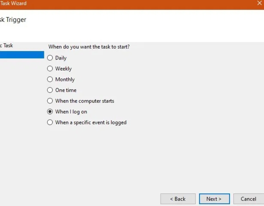Click the 'When do you want the task to start?' text
264x206 pixels.
89,47
